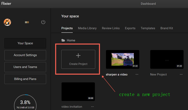Open the Brand Kit tab
The height and width of the screenshot is (110, 188).
coord(167,28)
